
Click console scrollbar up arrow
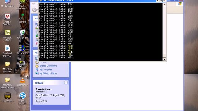[164, 5]
